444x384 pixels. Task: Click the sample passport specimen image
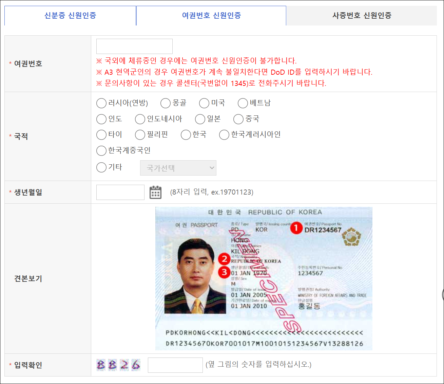pos(264,278)
